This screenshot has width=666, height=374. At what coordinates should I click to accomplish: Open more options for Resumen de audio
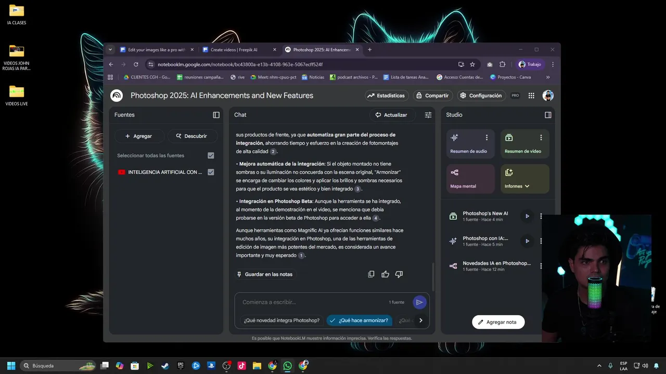tap(487, 138)
